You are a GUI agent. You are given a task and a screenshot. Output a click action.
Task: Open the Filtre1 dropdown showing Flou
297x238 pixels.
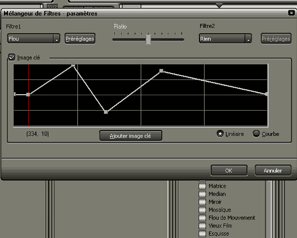(x=34, y=39)
